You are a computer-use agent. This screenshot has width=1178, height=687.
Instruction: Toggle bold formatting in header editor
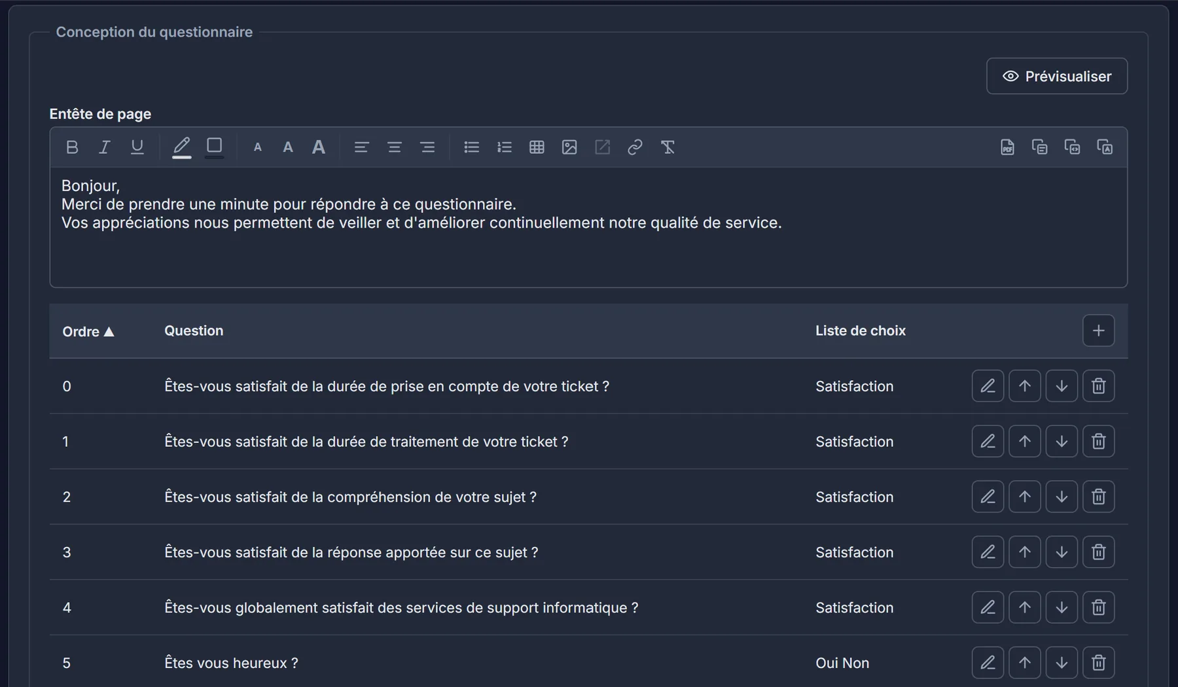pyautogui.click(x=72, y=147)
